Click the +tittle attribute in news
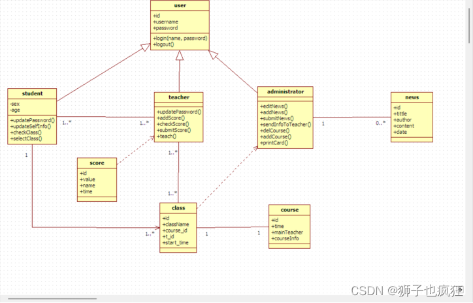 400,114
